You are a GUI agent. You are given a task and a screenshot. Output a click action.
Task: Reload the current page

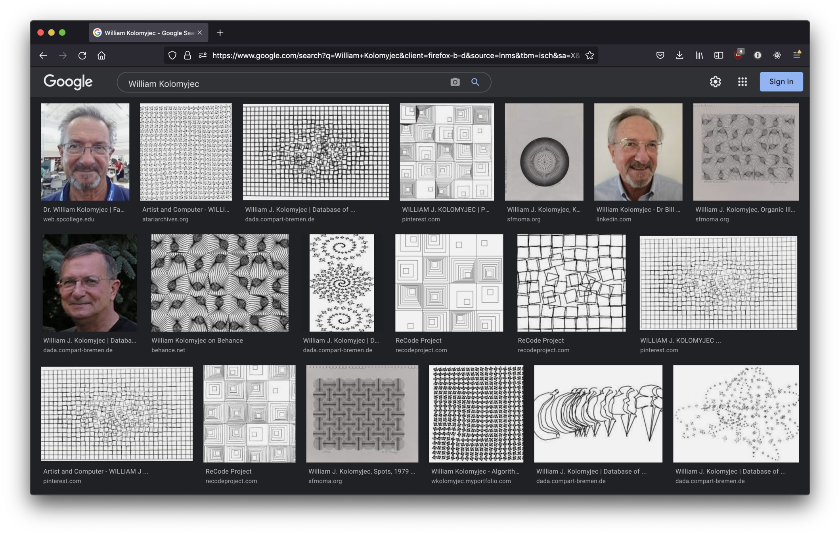pyautogui.click(x=82, y=55)
